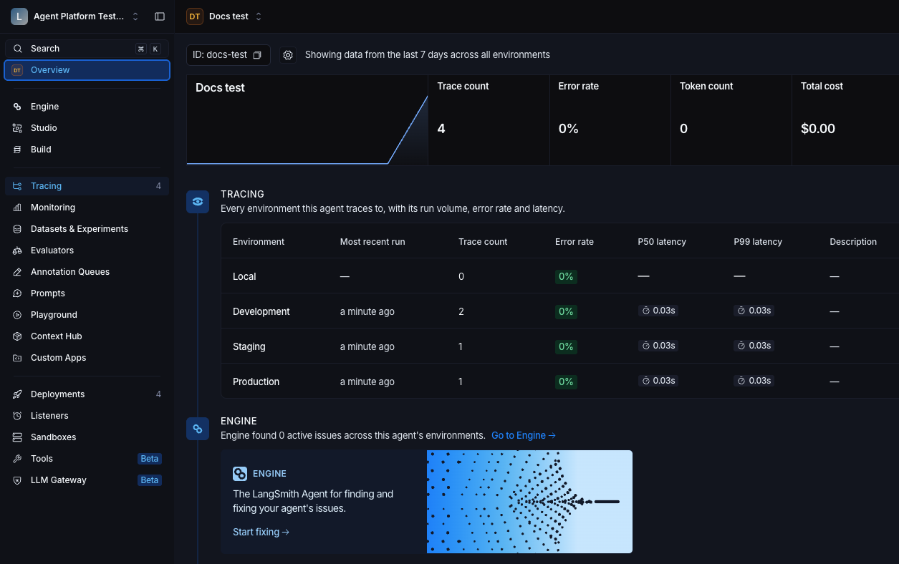Image resolution: width=899 pixels, height=564 pixels.
Task: Click the Deployments rocket icon
Action: [17, 394]
